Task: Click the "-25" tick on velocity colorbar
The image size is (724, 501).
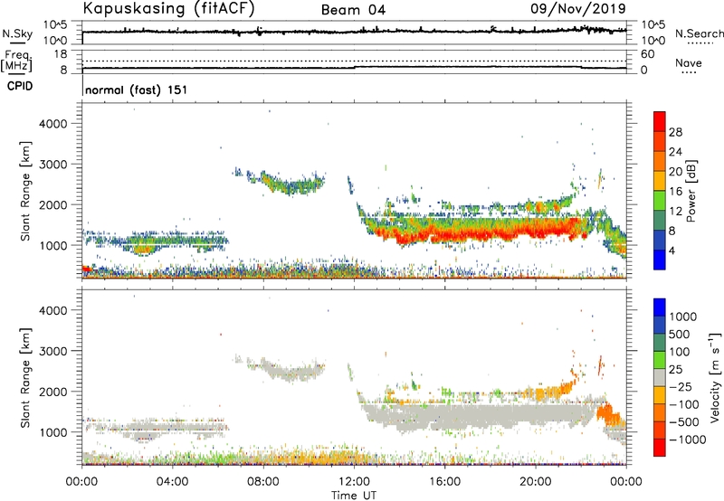Action: pos(681,387)
